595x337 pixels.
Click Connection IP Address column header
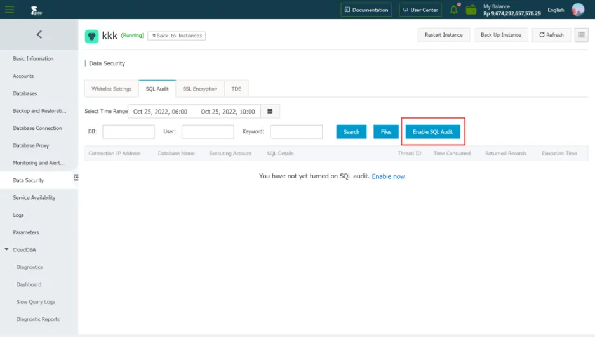[114, 154]
